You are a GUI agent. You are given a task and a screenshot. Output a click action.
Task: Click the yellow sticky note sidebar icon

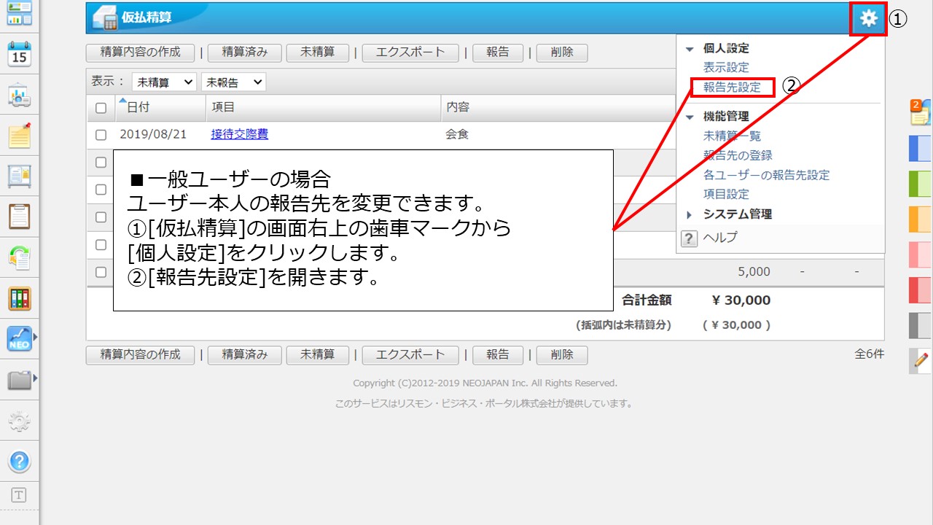19,135
